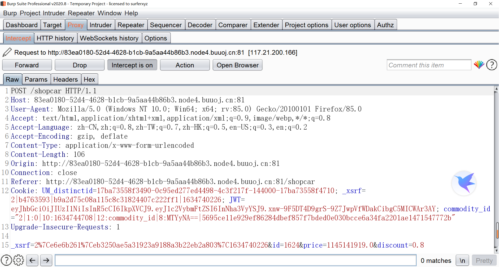Viewport: 499px width, 267px height.
Task: Open the HTTP history sub-tab
Action: 55,38
